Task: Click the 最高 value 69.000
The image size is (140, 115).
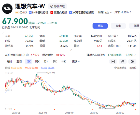Action: [64, 36]
